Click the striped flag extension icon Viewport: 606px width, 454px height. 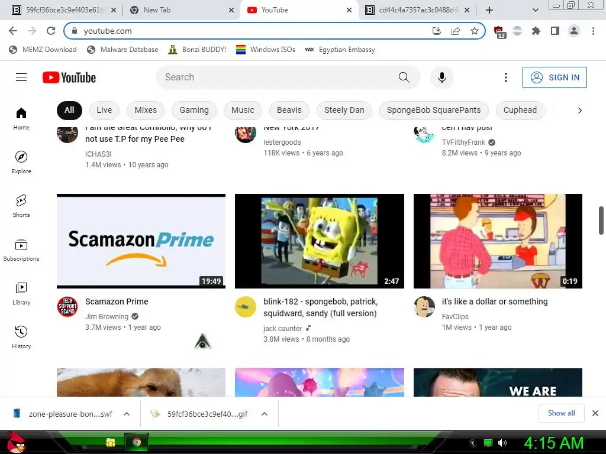tap(517, 31)
